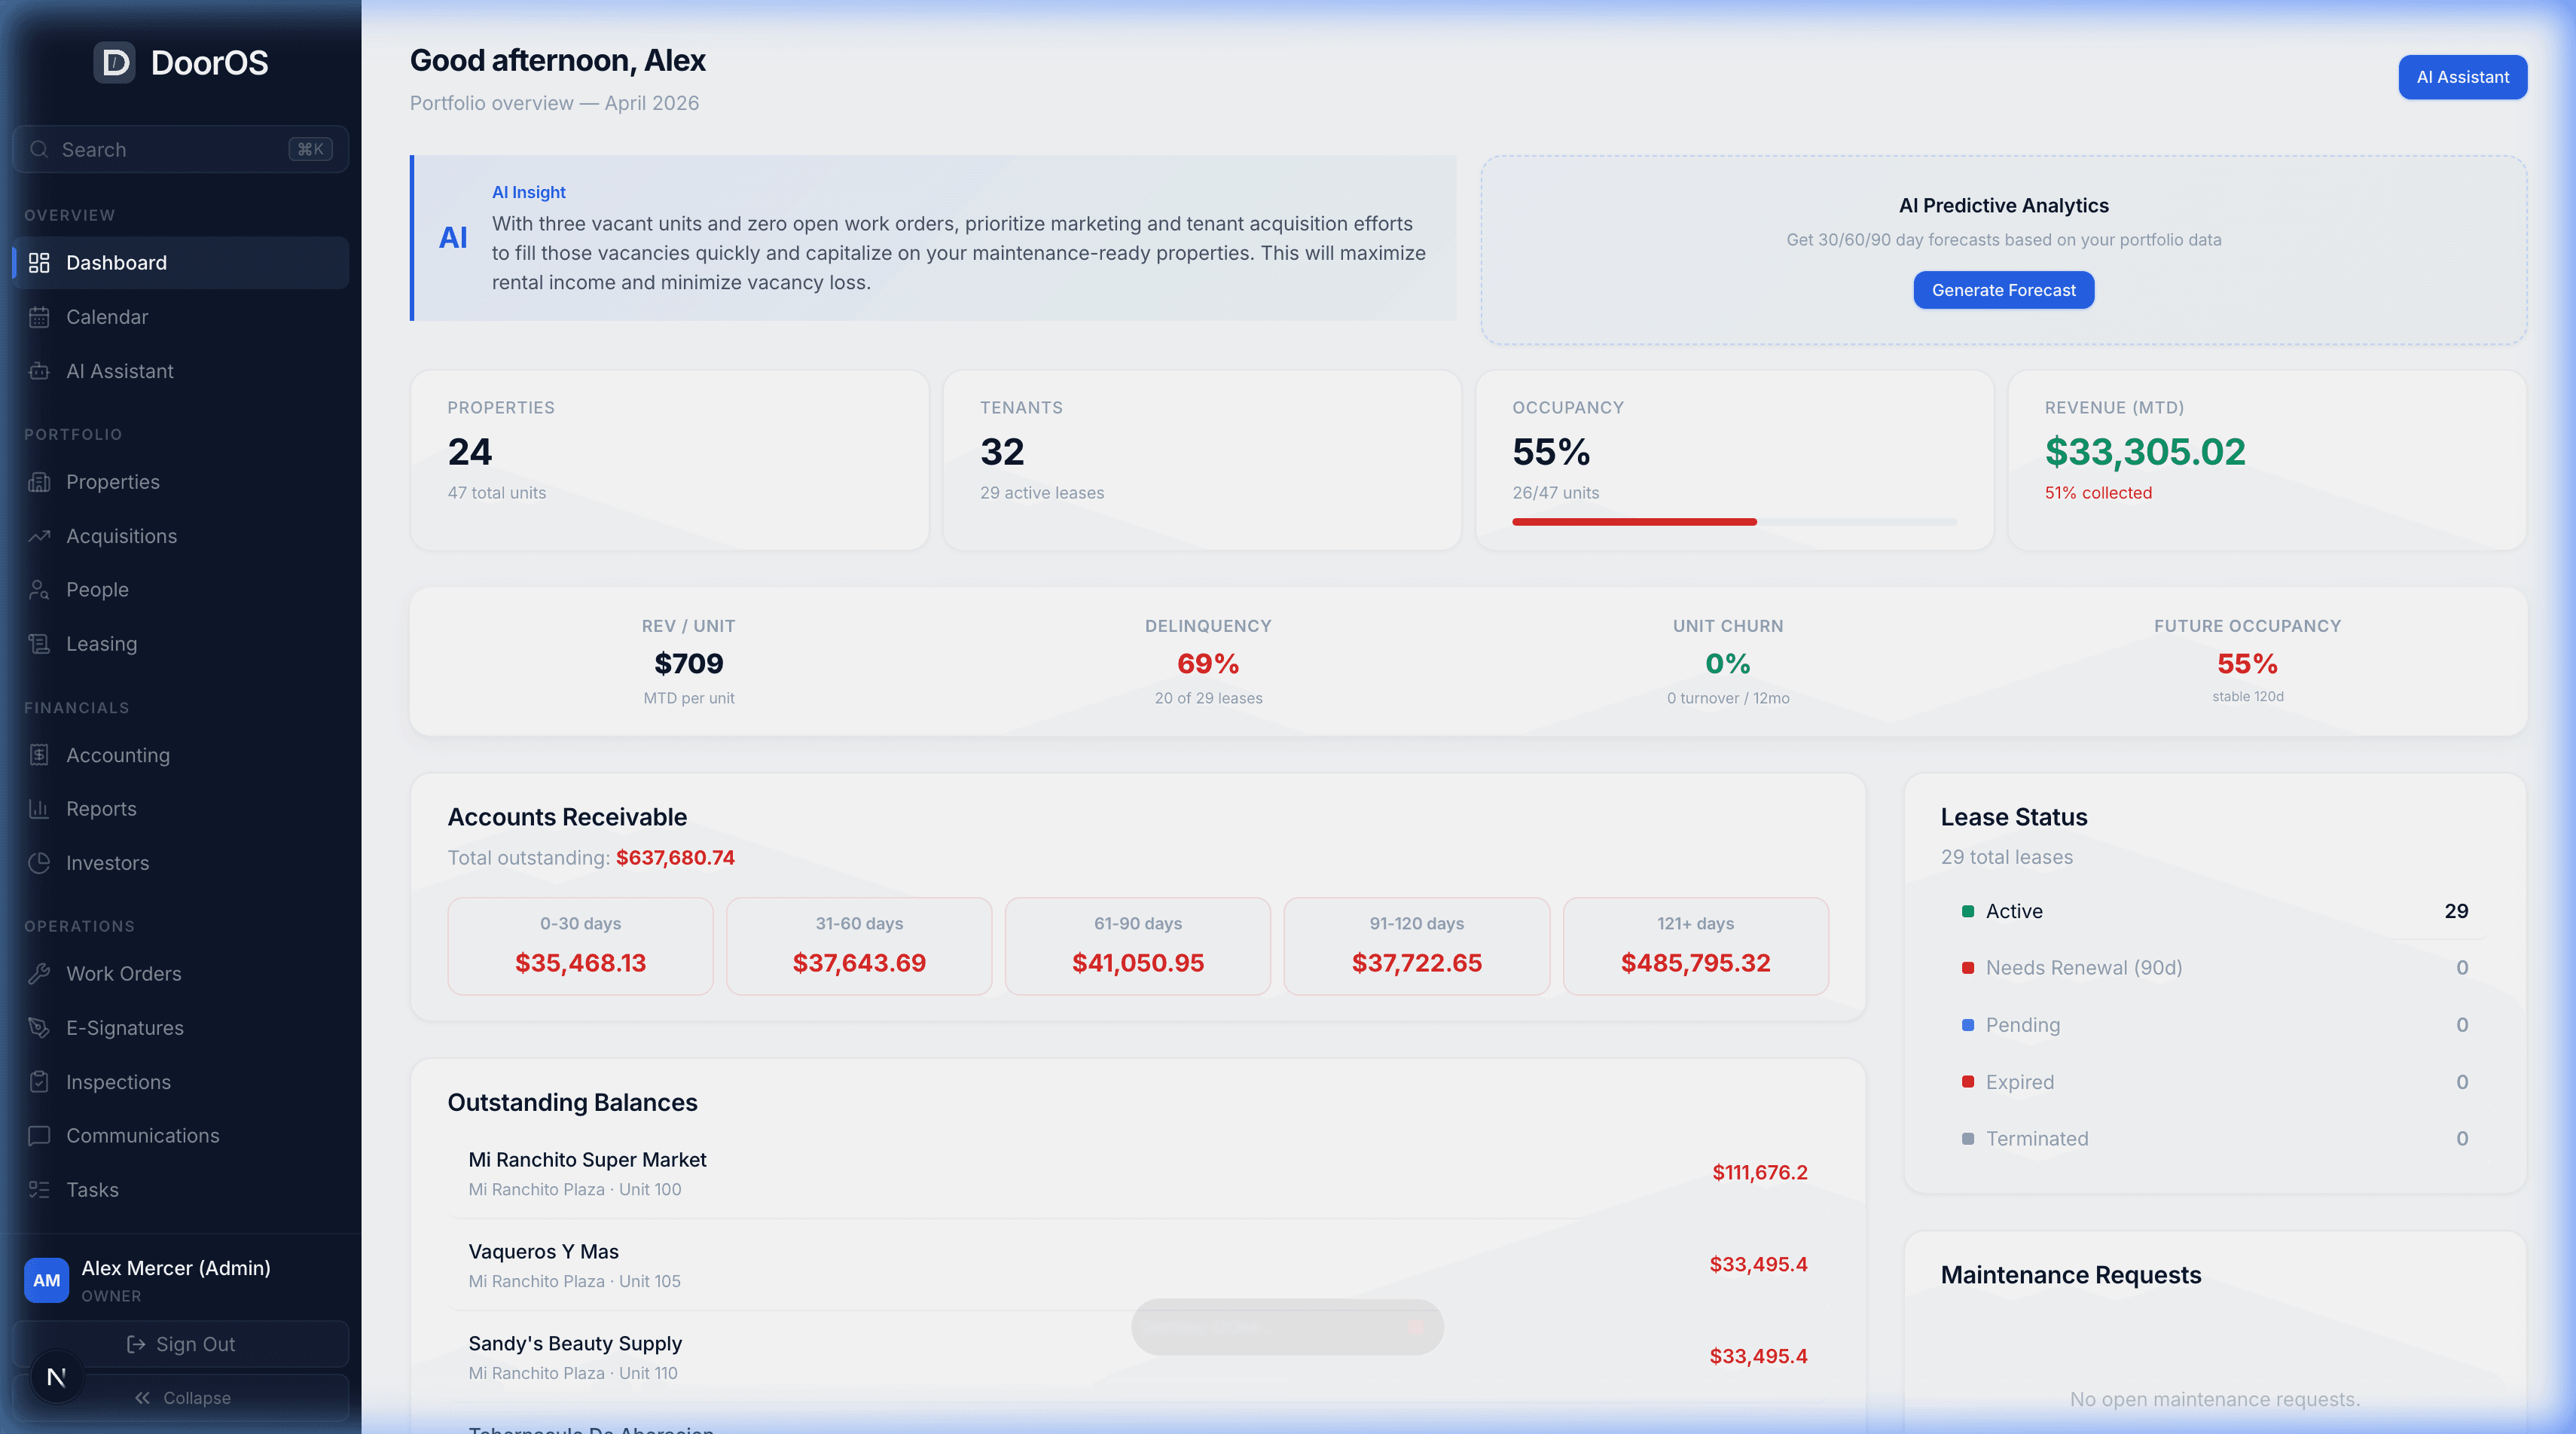Open Calendar from the sidebar
The image size is (2576, 1434).
coord(181,317)
